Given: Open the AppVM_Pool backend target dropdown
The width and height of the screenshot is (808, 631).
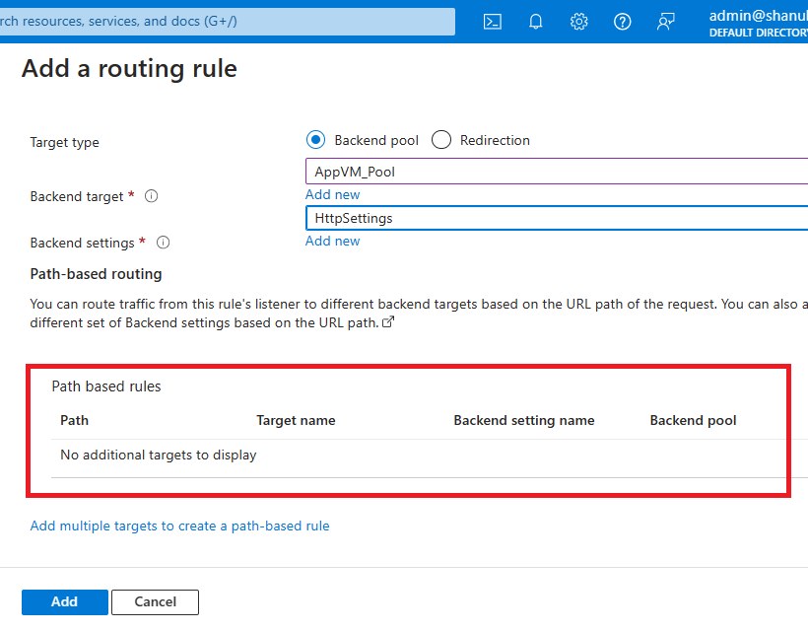Looking at the screenshot, I should [557, 172].
